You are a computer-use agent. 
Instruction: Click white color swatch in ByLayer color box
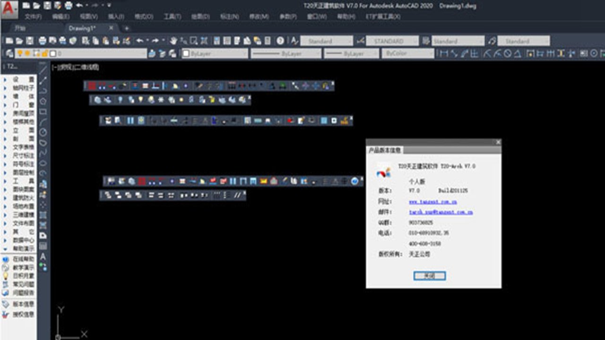pos(186,53)
